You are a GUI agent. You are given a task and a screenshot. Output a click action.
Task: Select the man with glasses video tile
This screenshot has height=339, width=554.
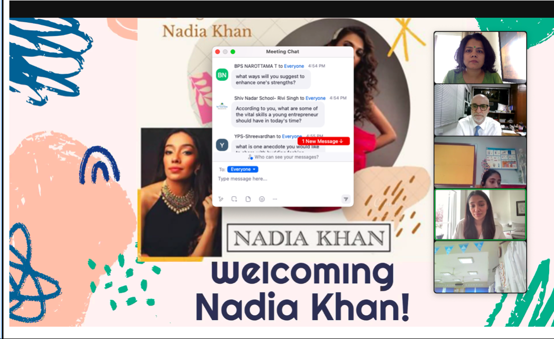(x=480, y=110)
